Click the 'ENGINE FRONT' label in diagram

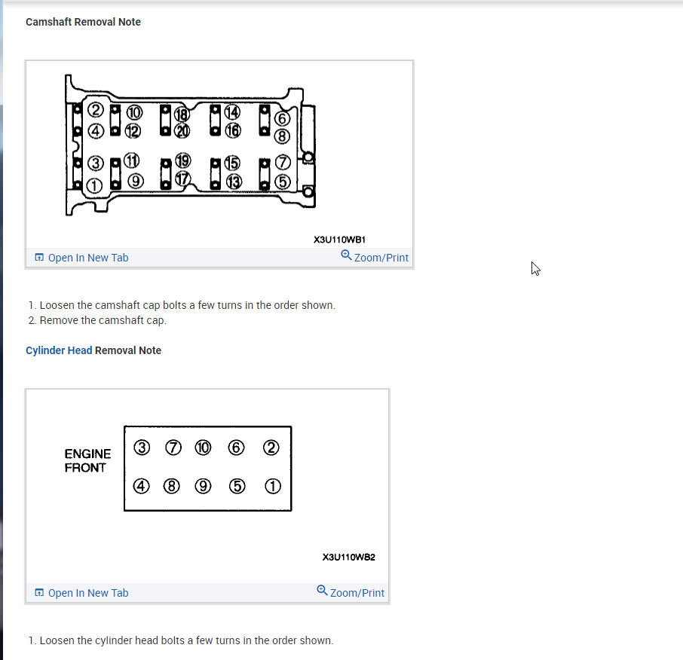pos(87,460)
